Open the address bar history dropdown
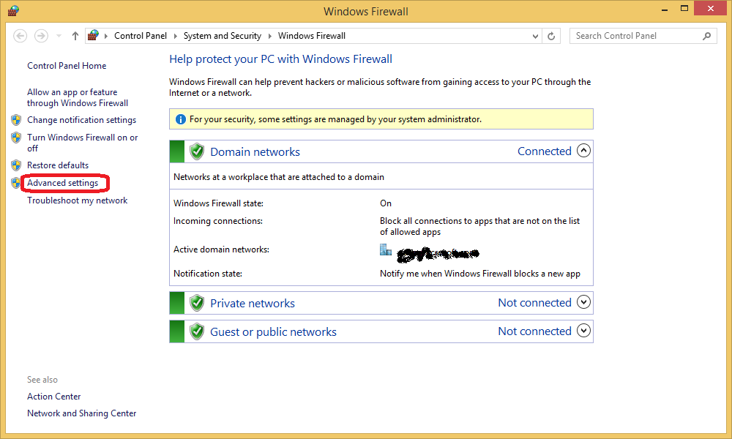The height and width of the screenshot is (439, 732). [535, 36]
